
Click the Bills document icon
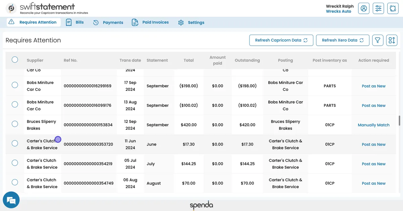pyautogui.click(x=69, y=23)
